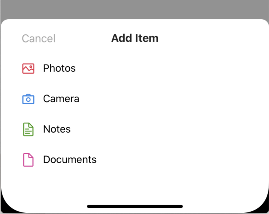Tap the dimmed gray backdrop above sheet
The width and height of the screenshot is (269, 214).
point(134,9)
